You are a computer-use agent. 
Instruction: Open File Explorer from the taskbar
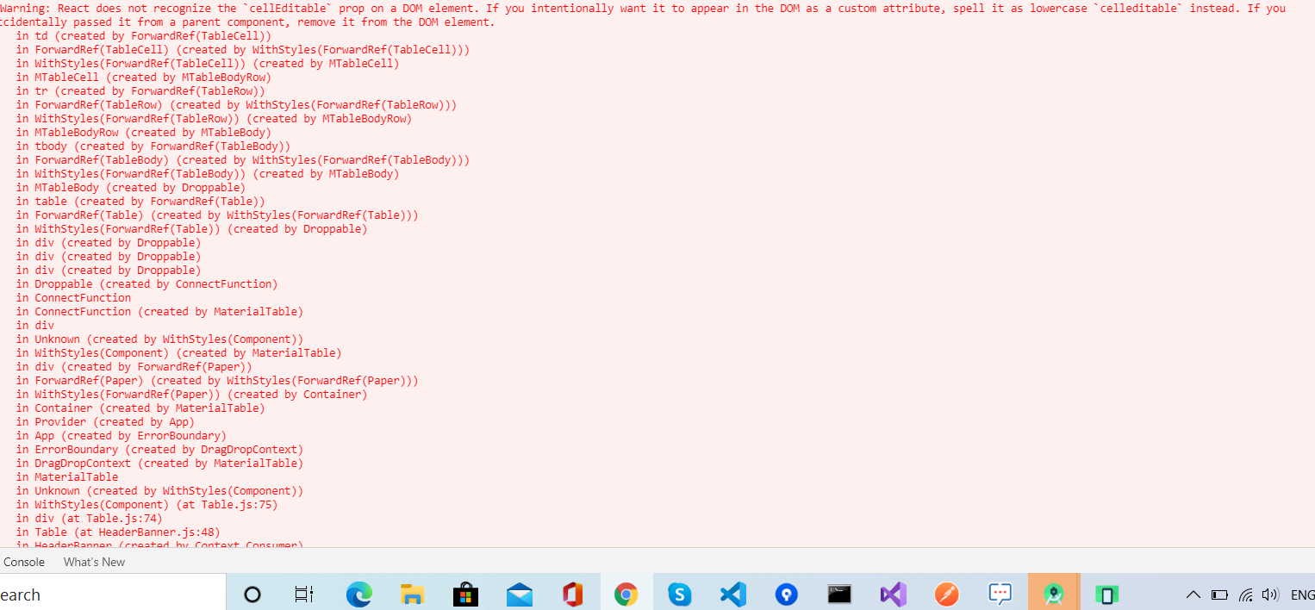click(412, 594)
